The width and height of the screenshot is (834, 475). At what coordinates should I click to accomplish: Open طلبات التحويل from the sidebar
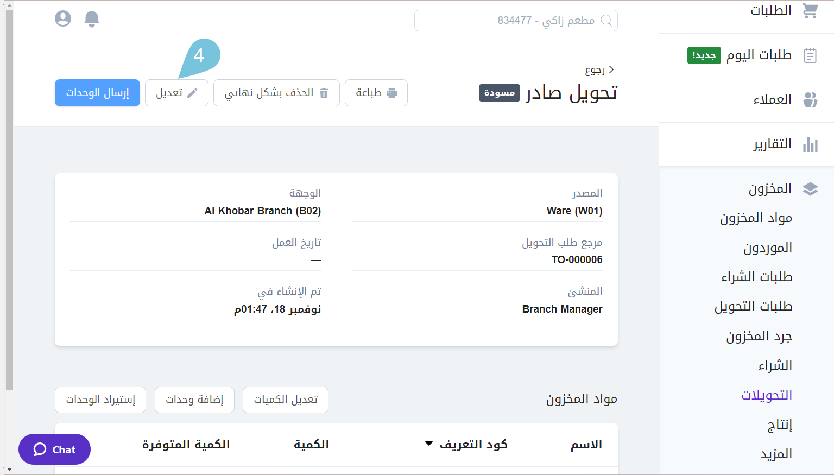(754, 306)
